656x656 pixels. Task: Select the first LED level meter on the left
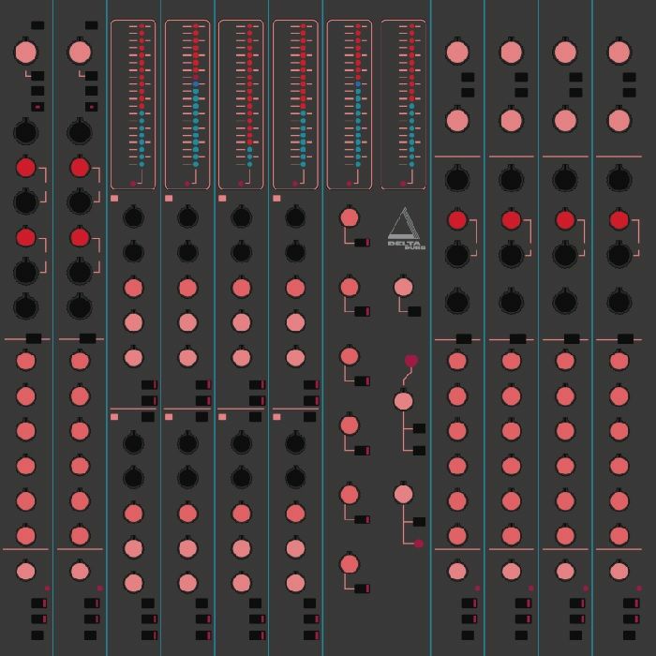pos(133,104)
